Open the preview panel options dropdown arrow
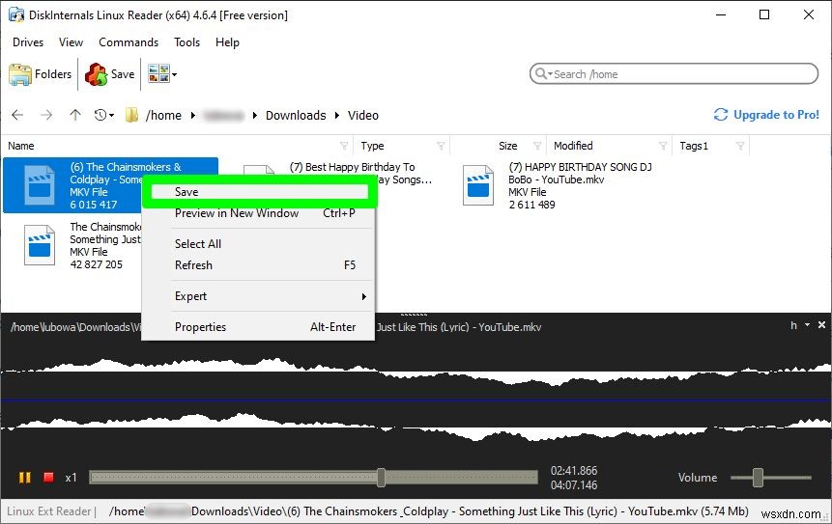This screenshot has height=524, width=832. 807,325
